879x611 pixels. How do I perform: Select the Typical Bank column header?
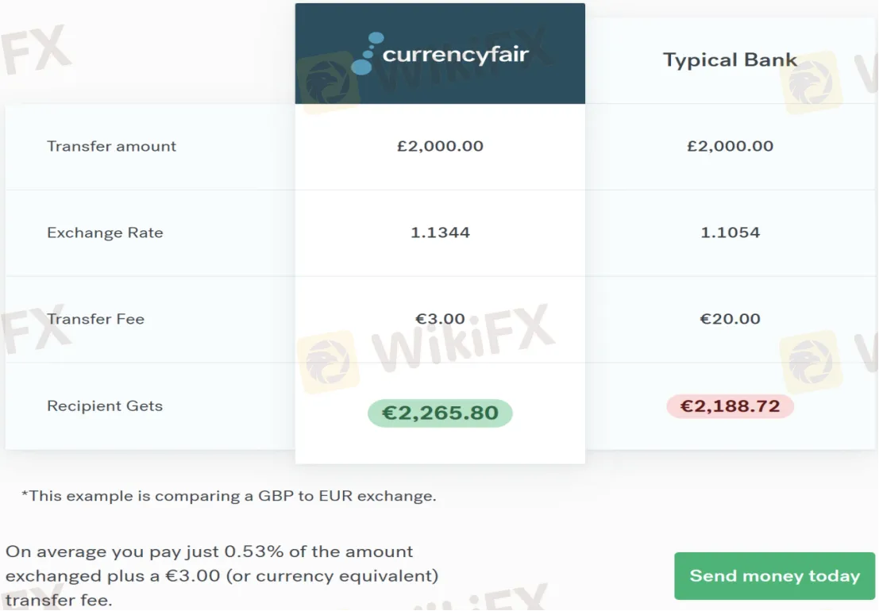click(x=730, y=60)
